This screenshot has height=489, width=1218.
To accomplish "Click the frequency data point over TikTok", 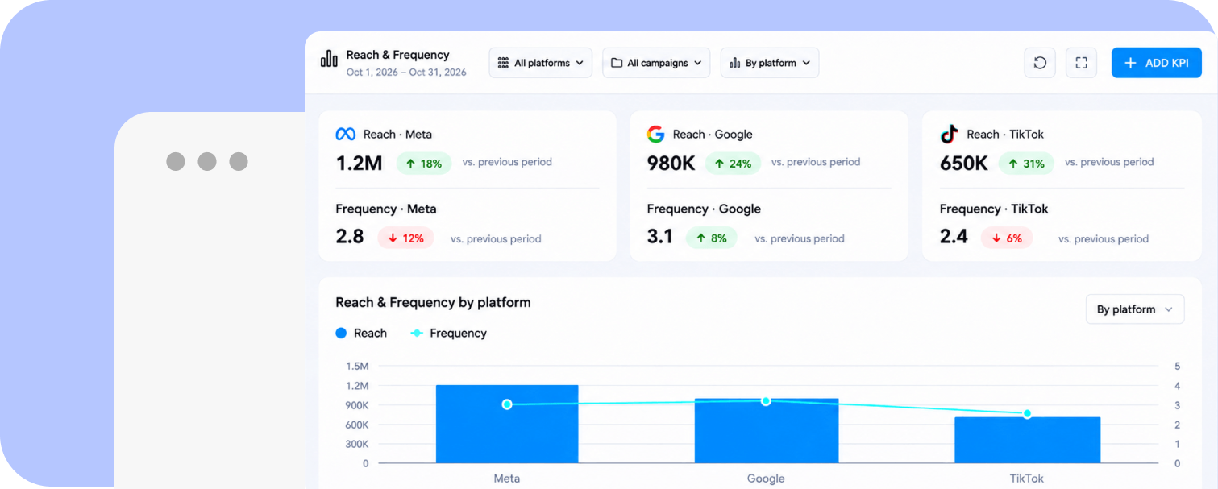I will (x=1027, y=414).
